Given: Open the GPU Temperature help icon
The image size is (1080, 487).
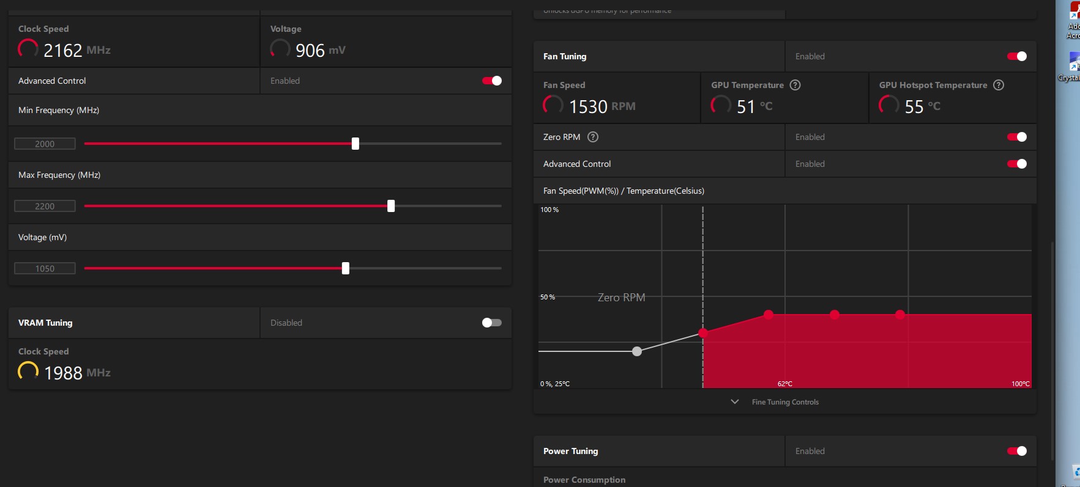Looking at the screenshot, I should (x=795, y=85).
